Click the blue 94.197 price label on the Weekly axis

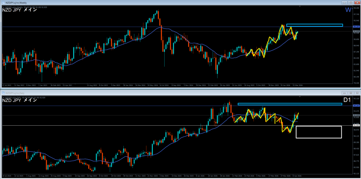pos(356,26)
